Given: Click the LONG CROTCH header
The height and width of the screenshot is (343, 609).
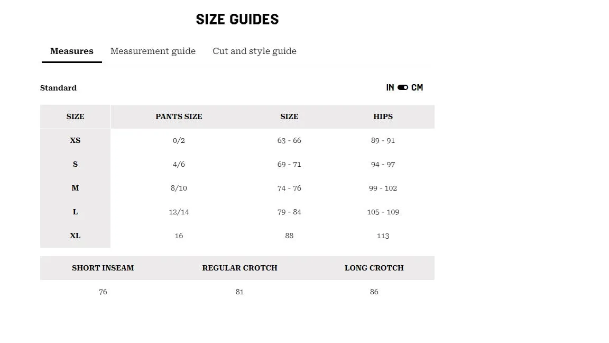Looking at the screenshot, I should click(374, 268).
